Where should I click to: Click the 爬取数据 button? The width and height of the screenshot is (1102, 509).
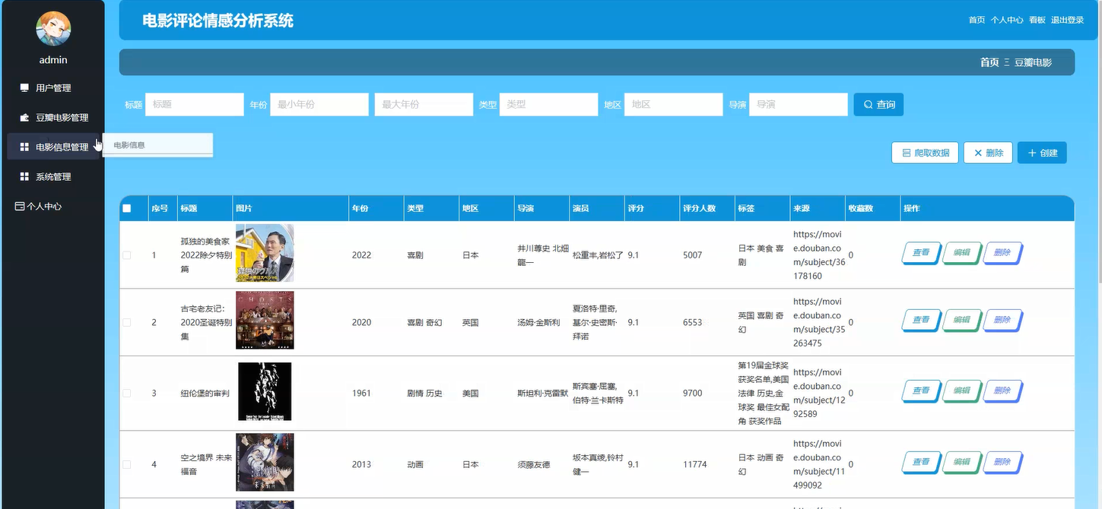(x=925, y=153)
